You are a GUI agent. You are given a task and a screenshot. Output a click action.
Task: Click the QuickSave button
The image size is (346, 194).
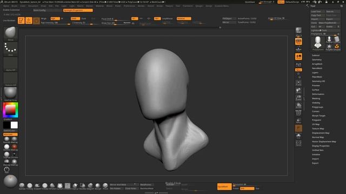pyautogui.click(x=250, y=2)
